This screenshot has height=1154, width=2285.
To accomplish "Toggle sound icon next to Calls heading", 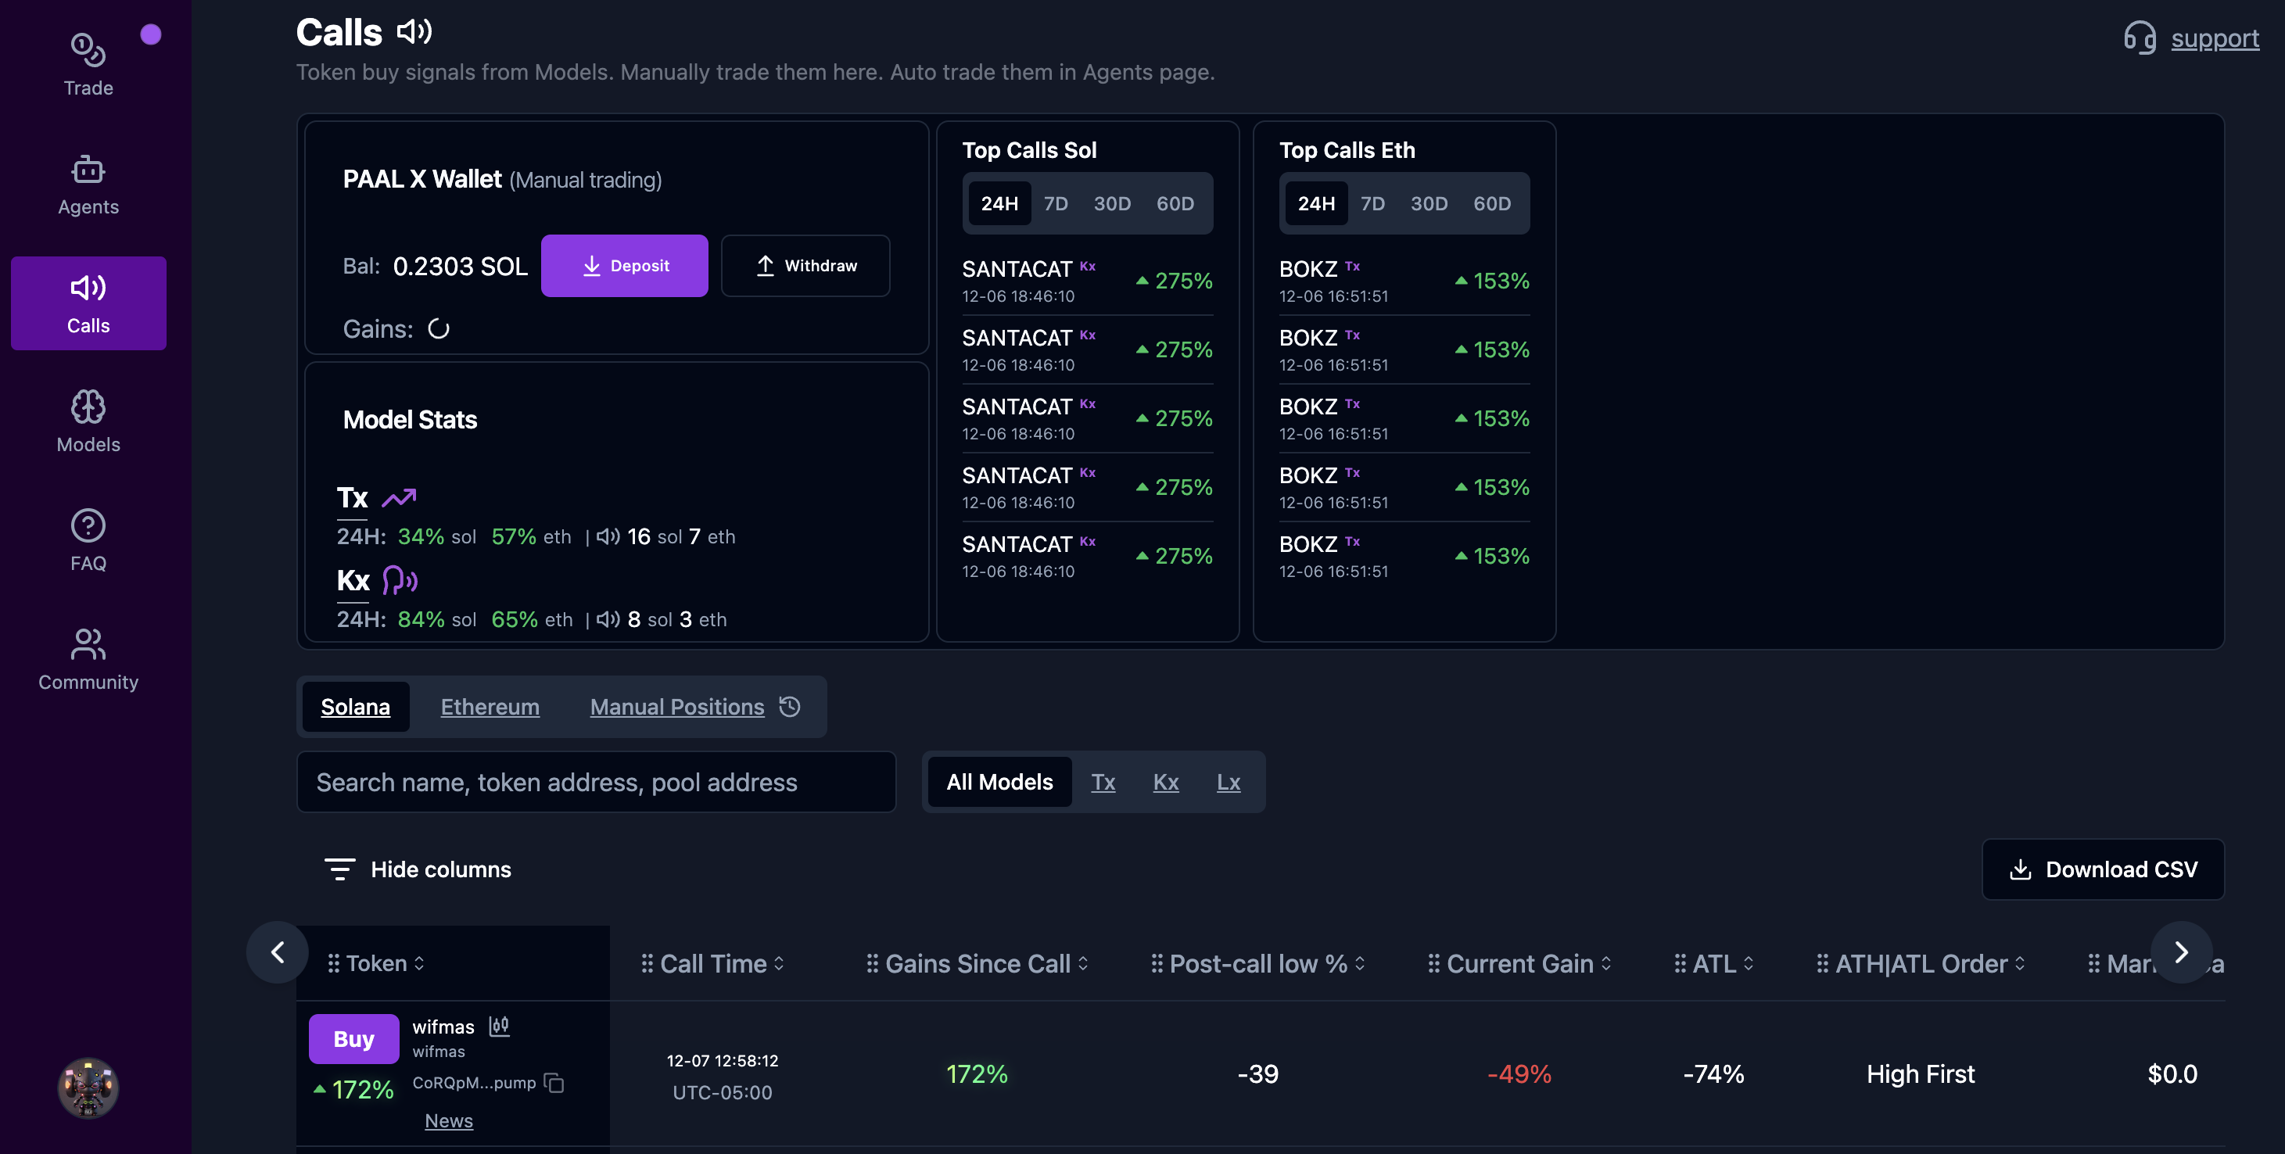I will tap(414, 32).
